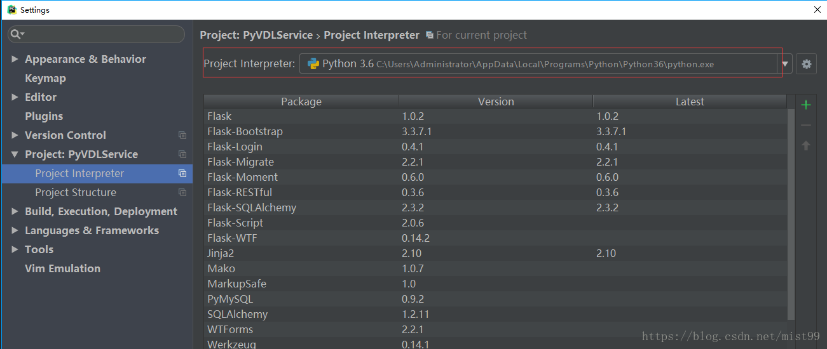Select the Flask-Migrate package row
The width and height of the screenshot is (827, 349).
coord(495,162)
